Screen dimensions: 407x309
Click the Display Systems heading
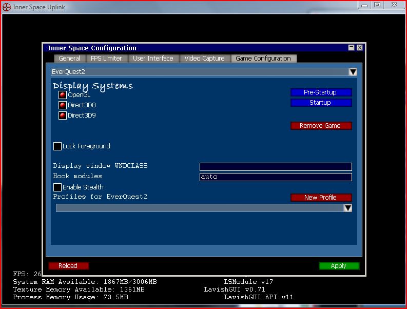click(x=93, y=86)
